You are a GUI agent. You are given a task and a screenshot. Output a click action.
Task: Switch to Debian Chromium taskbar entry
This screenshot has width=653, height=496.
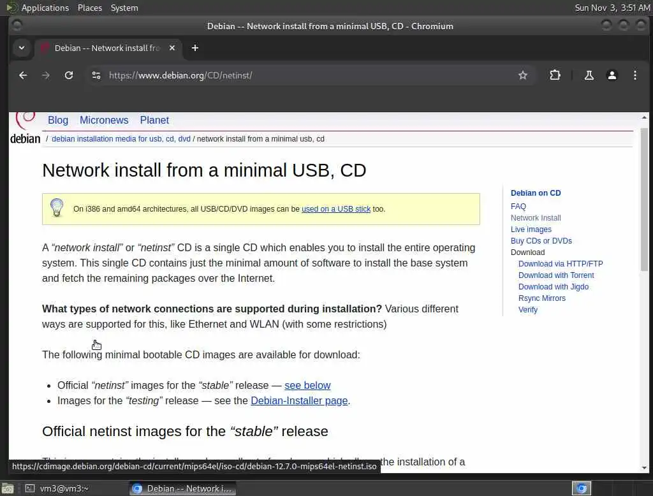click(x=182, y=488)
